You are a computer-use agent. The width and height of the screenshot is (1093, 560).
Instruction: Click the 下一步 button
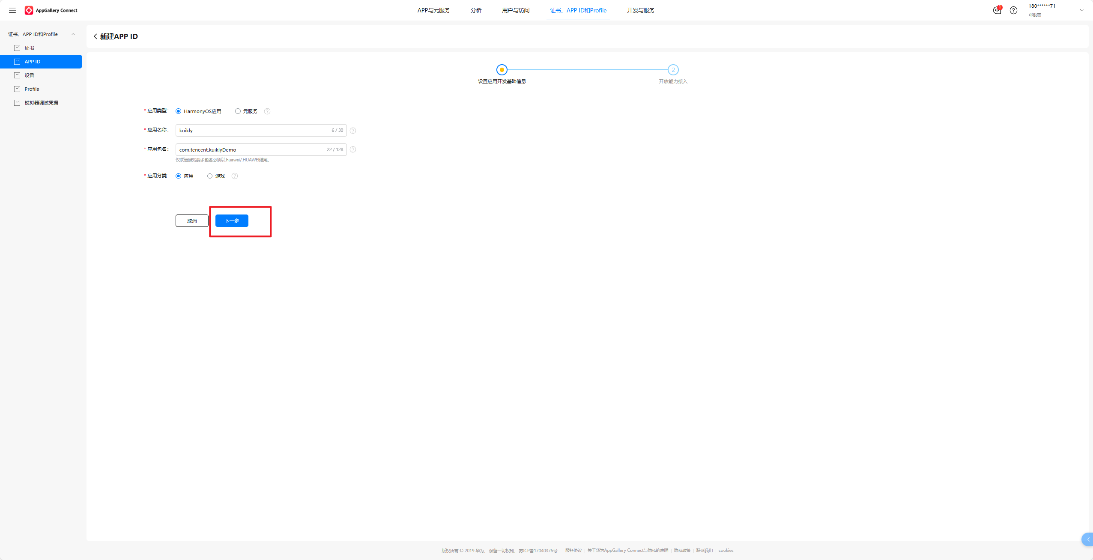232,221
